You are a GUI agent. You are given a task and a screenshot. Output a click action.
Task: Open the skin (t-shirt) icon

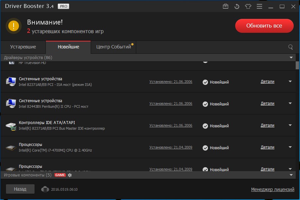tap(248, 6)
